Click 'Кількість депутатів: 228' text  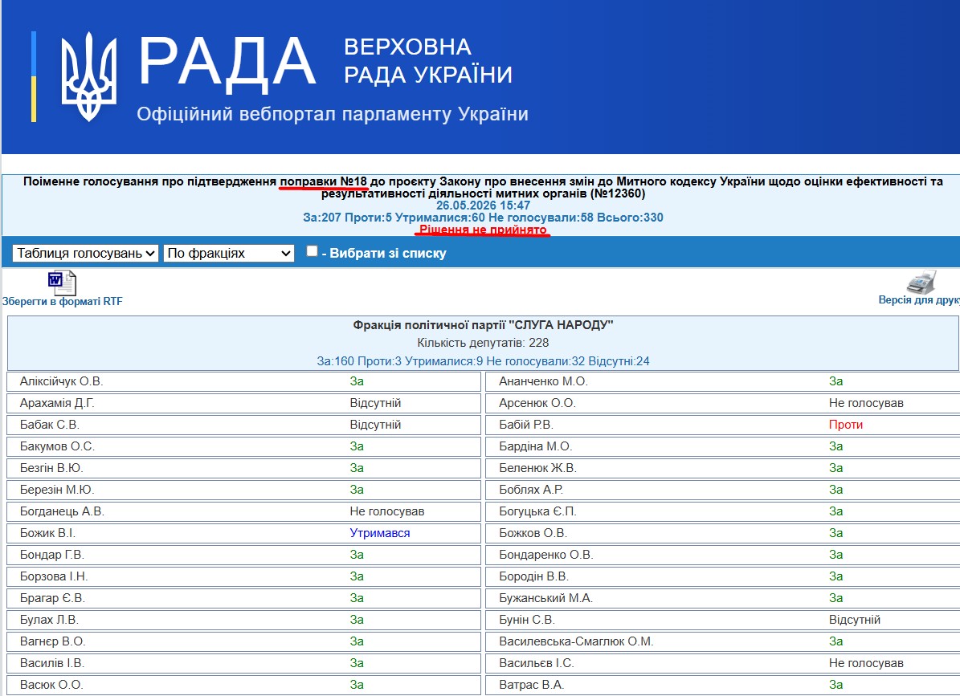(x=483, y=343)
